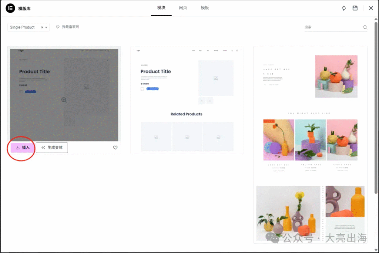This screenshot has width=379, height=253.
Task: Click the vertical scrollbar thumb
Action: (376, 108)
